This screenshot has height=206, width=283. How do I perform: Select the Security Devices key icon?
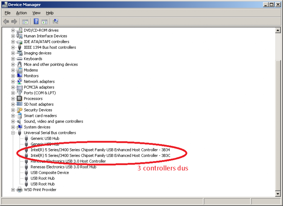(x=19, y=110)
